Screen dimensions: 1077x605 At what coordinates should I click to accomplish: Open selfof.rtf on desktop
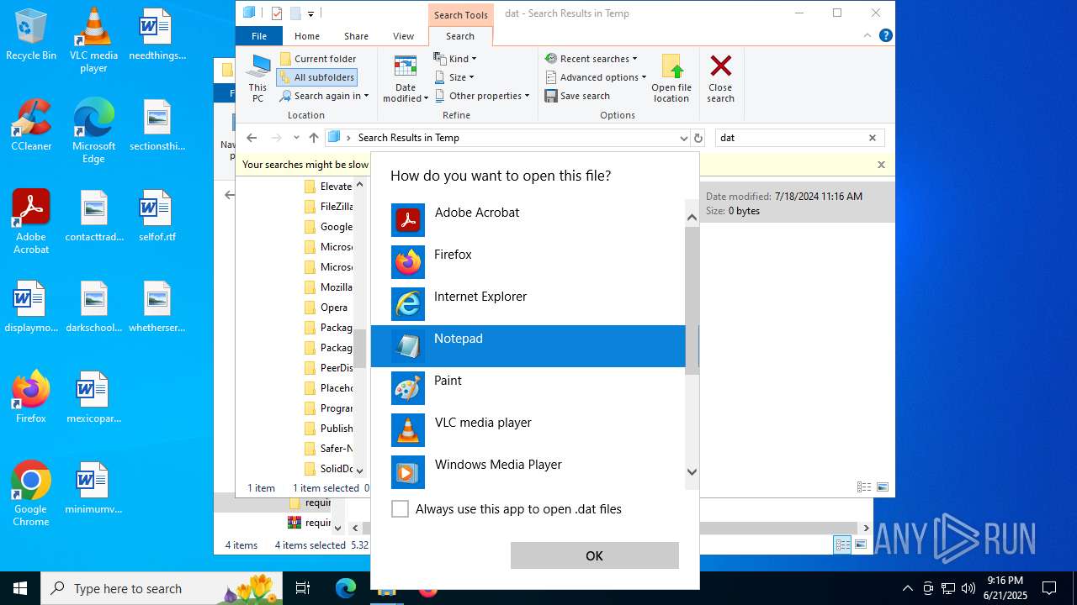tap(157, 215)
